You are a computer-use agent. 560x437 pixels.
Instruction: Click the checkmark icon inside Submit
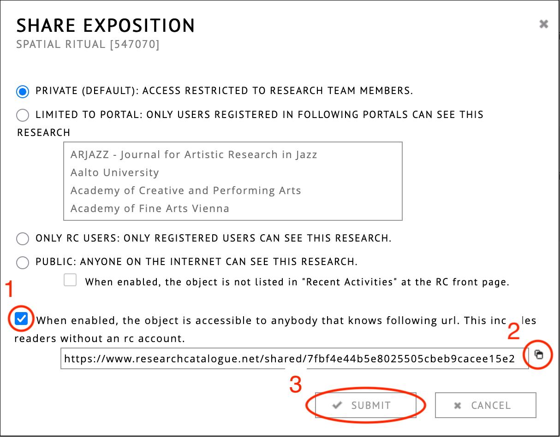(338, 405)
